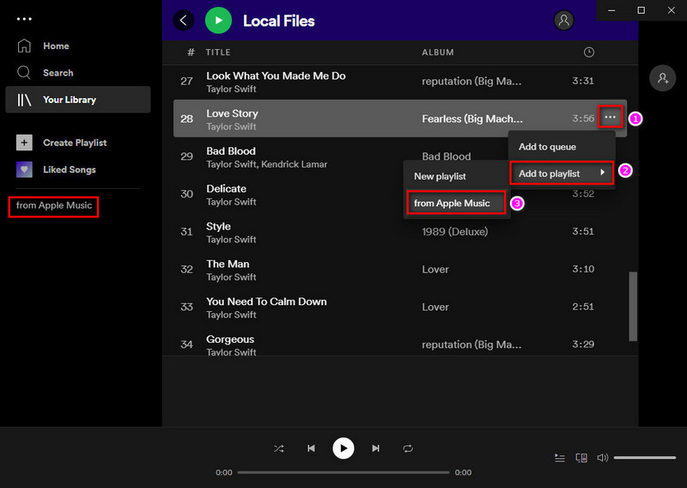Go back with the back arrow
687x488 pixels.
[x=184, y=20]
